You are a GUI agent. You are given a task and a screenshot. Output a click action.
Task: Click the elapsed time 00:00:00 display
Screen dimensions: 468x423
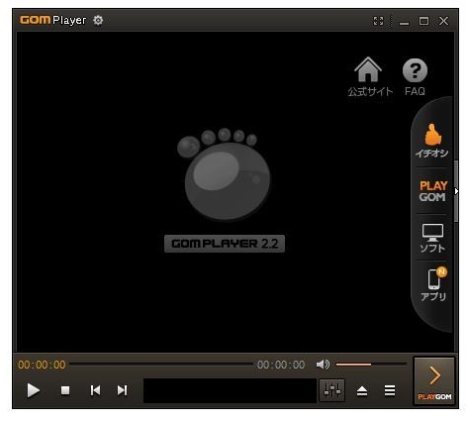tap(42, 365)
